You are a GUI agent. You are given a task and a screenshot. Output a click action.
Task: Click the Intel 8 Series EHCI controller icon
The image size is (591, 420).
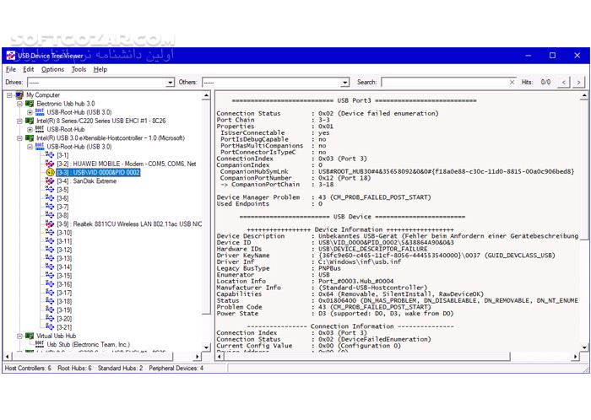pos(30,121)
